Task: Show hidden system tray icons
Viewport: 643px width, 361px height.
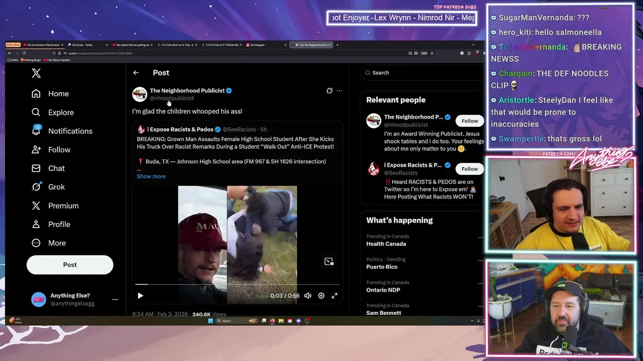Action: [472, 321]
